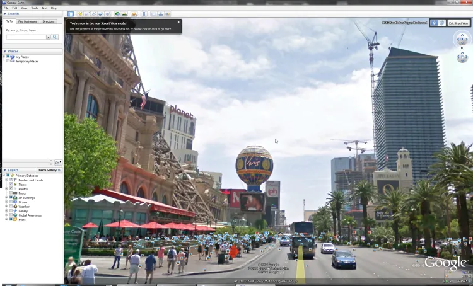Image resolution: width=473 pixels, height=286 pixels.
Task: Open the Earth Gallery
Action: [49, 170]
